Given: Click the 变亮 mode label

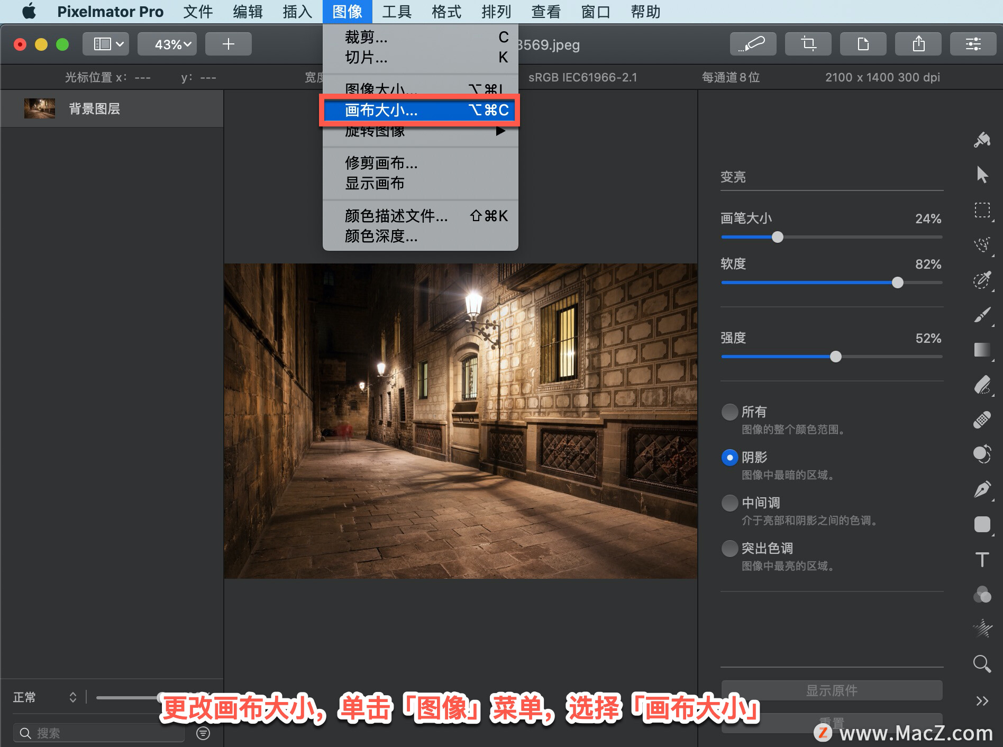Looking at the screenshot, I should (733, 177).
